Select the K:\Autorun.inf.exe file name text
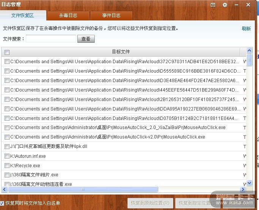 pos(28,156)
